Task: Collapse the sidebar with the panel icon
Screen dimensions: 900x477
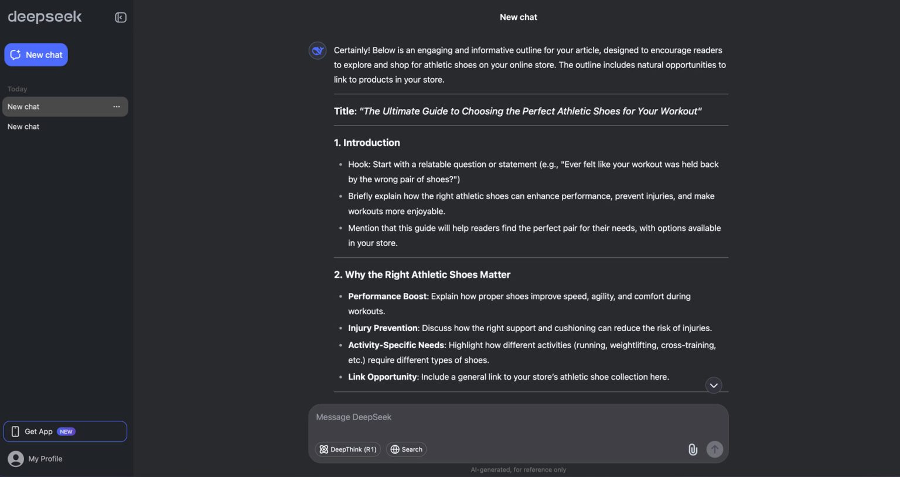Action: coord(121,18)
